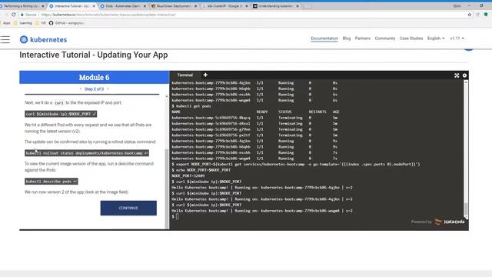Switch to 'k8s ClusterIP - Google' tab
Viewport: 492px width, 277px height.
224,6
